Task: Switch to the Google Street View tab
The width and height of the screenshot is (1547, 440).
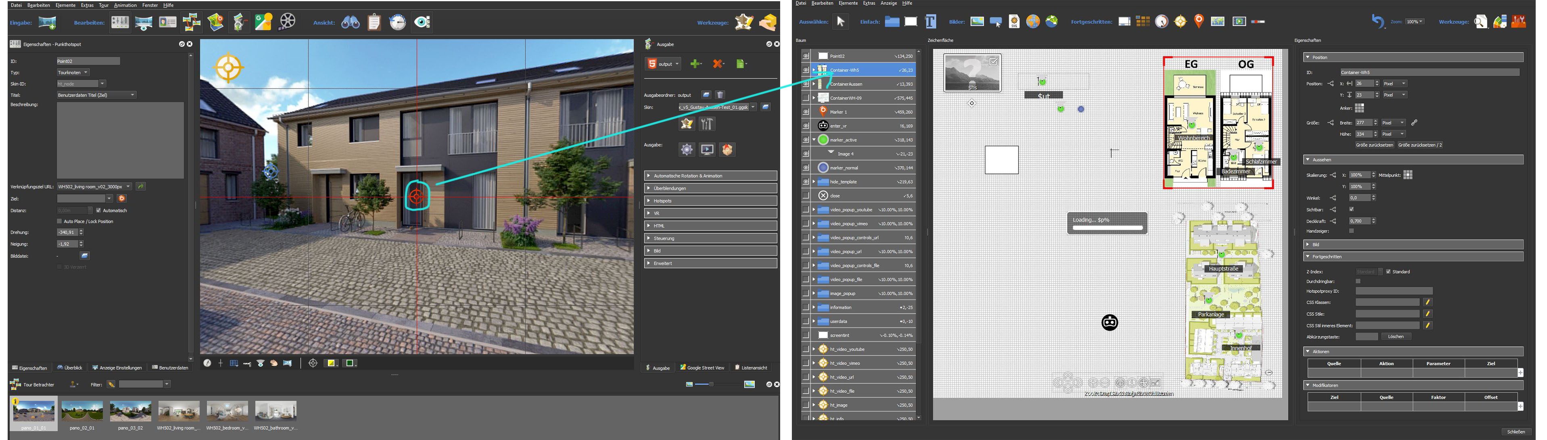Action: click(x=702, y=367)
